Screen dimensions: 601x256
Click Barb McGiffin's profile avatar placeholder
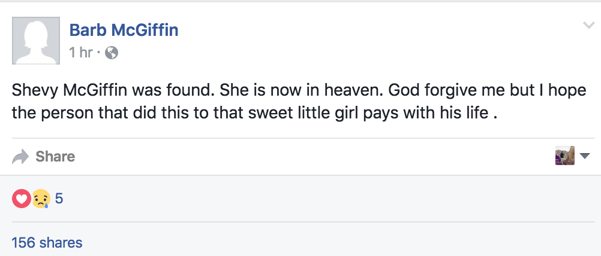36,41
